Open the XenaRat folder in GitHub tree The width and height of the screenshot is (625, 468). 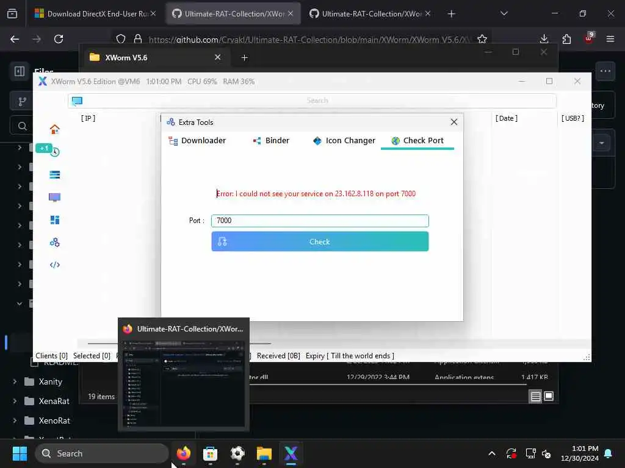click(54, 401)
